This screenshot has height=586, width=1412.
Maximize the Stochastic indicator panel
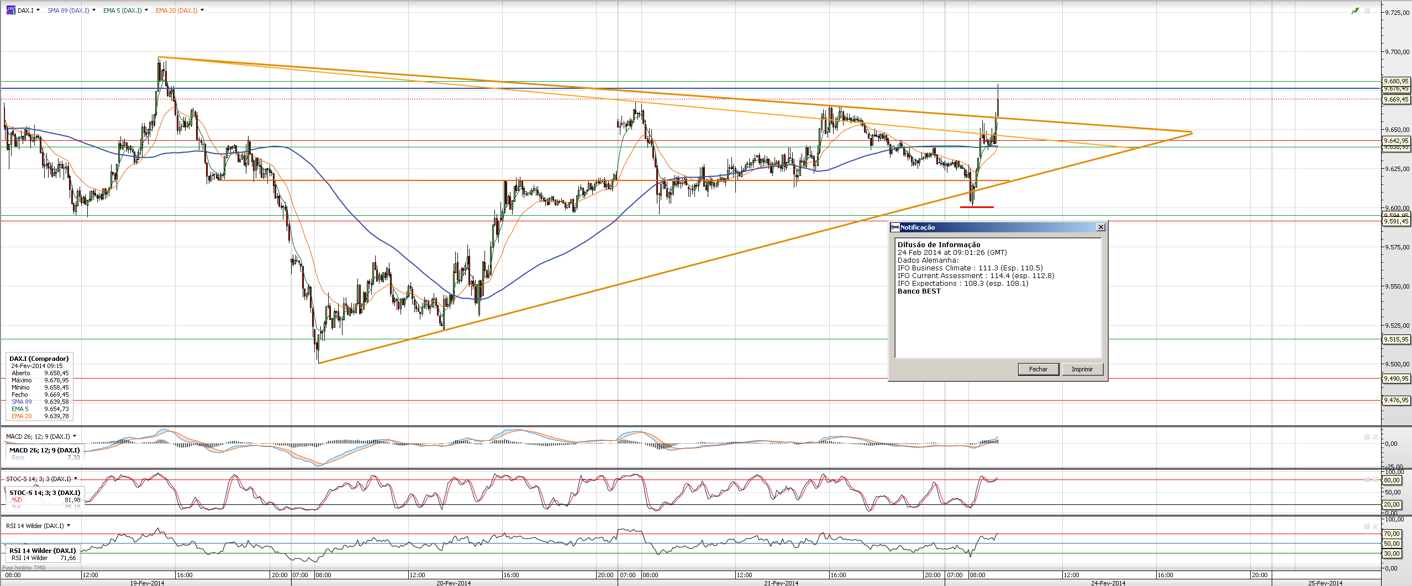[1367, 480]
